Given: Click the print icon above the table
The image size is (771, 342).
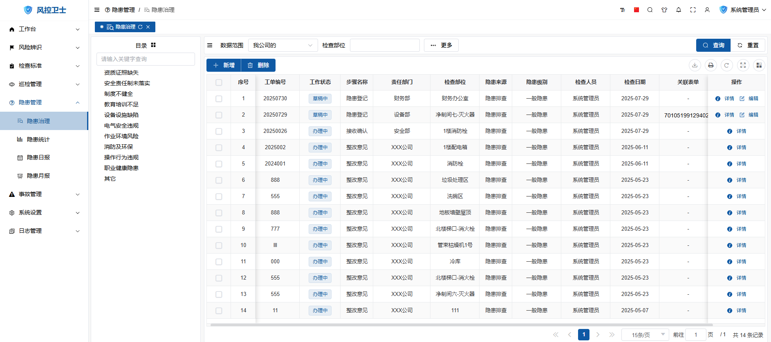Looking at the screenshot, I should 710,65.
